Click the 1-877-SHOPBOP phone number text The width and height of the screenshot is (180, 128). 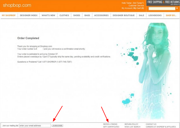pos(57,62)
